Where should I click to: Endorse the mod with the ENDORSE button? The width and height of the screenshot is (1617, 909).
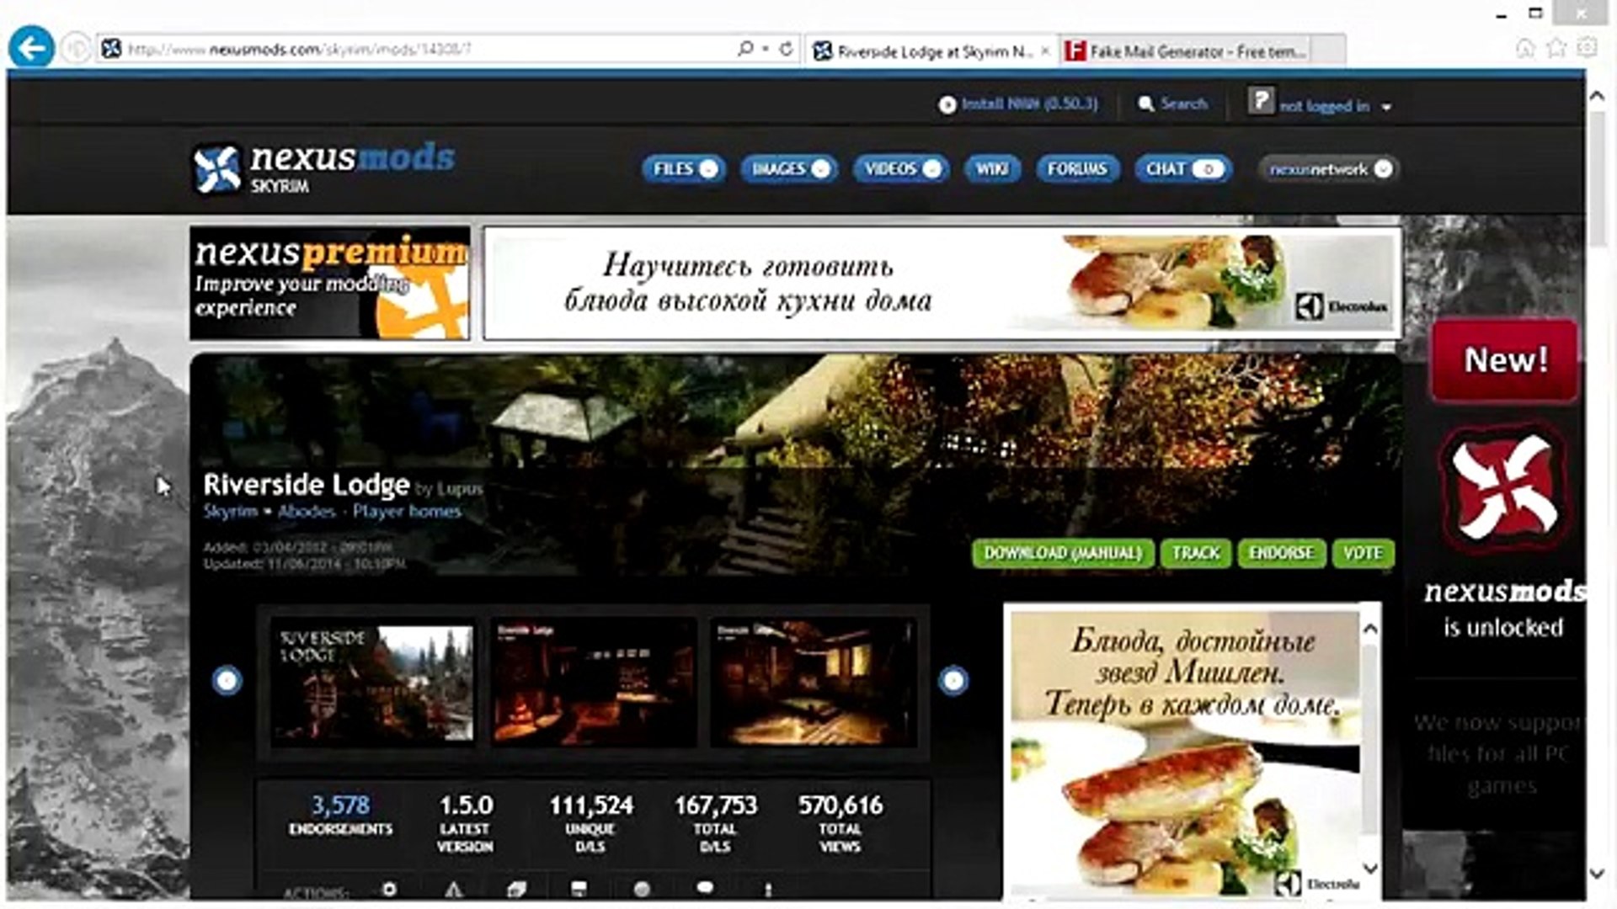pos(1281,553)
